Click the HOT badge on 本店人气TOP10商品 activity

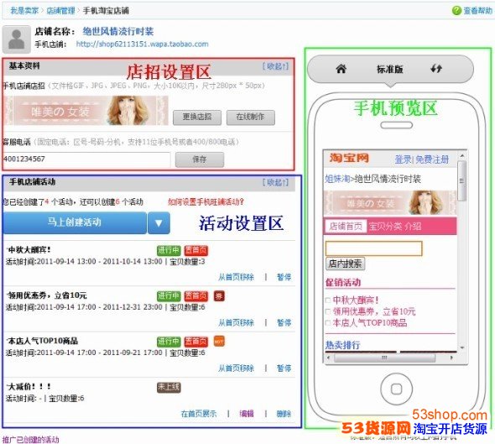click(x=219, y=342)
